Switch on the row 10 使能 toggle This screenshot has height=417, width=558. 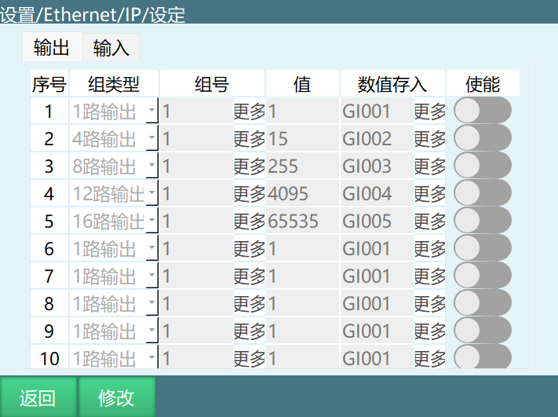tap(482, 359)
